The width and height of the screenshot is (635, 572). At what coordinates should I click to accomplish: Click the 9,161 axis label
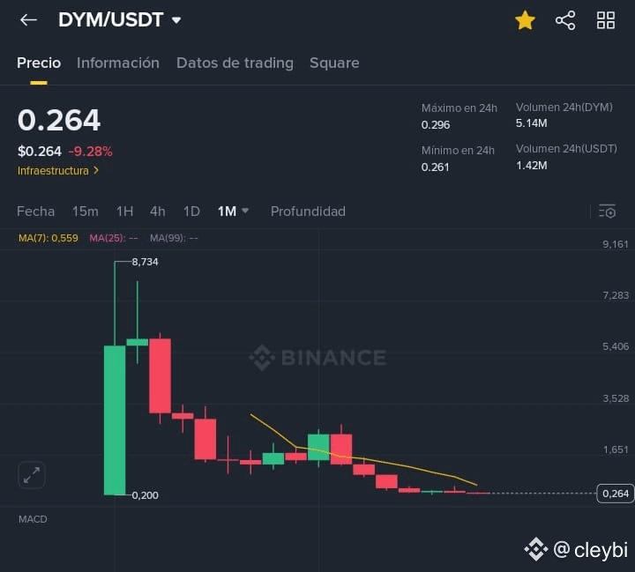pos(616,244)
